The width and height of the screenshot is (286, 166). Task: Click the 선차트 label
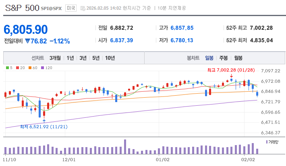coord(38,58)
